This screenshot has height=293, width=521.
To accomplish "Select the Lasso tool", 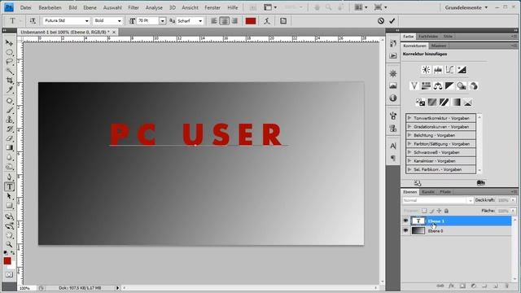I will tap(9, 62).
